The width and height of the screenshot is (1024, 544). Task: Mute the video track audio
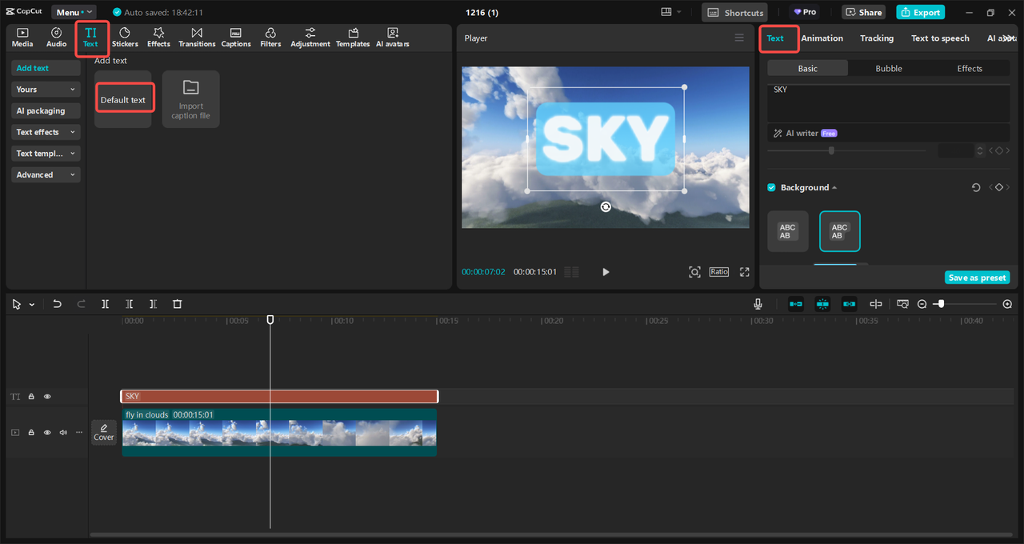[x=63, y=433]
